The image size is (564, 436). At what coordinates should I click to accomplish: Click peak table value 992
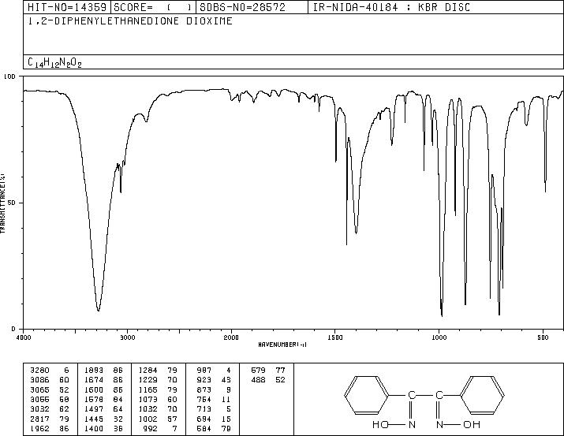(x=151, y=429)
